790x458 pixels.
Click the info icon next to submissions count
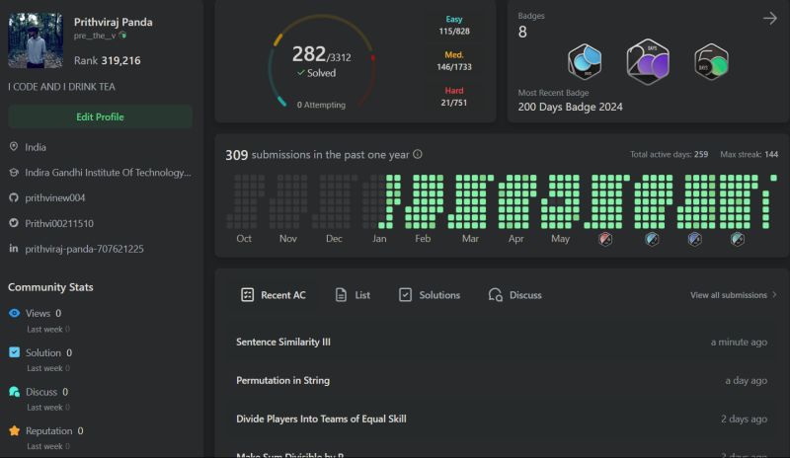(418, 154)
